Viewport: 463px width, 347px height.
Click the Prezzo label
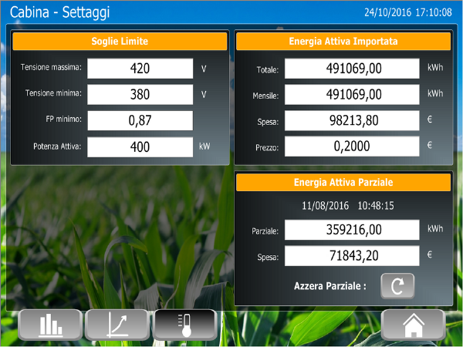click(x=267, y=147)
